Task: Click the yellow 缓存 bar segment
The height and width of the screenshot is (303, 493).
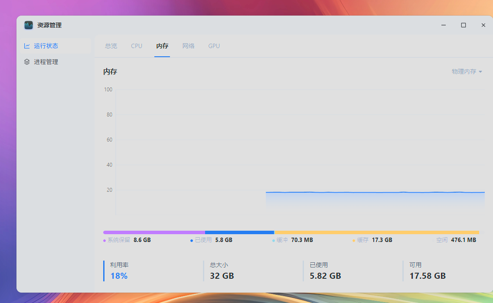Action: [377, 232]
